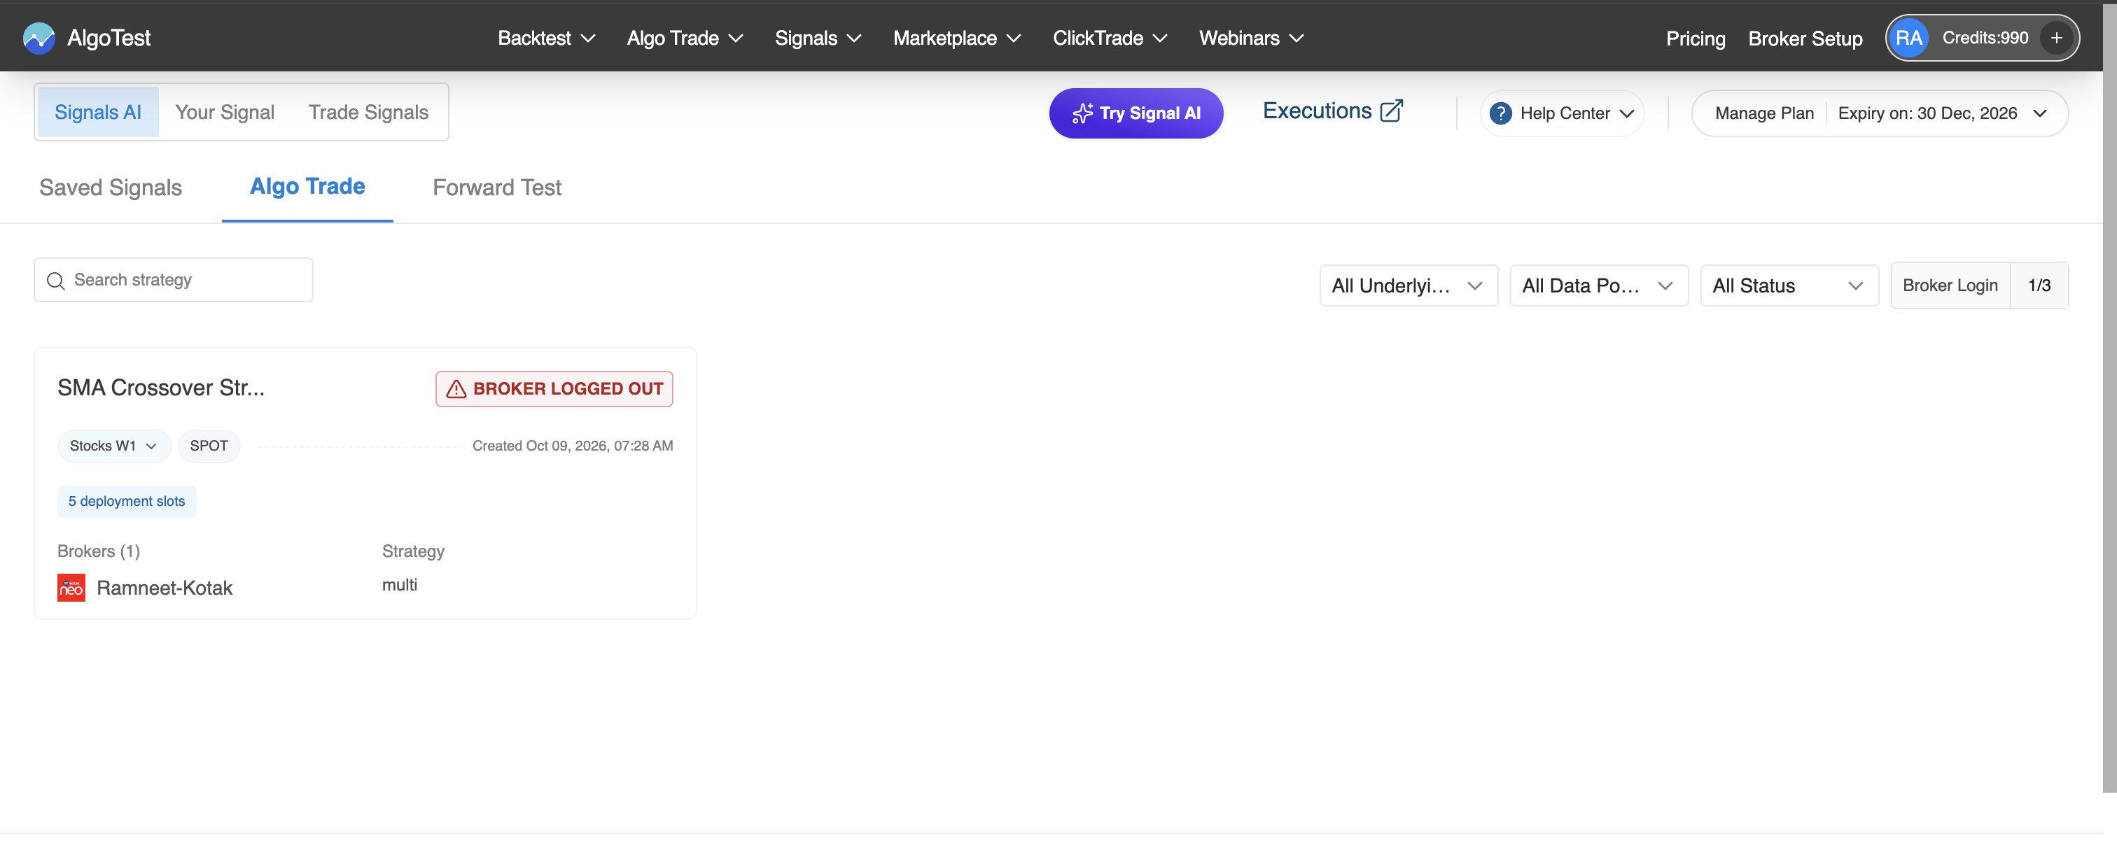Open the All Underlying filter dropdown

pyautogui.click(x=1409, y=285)
